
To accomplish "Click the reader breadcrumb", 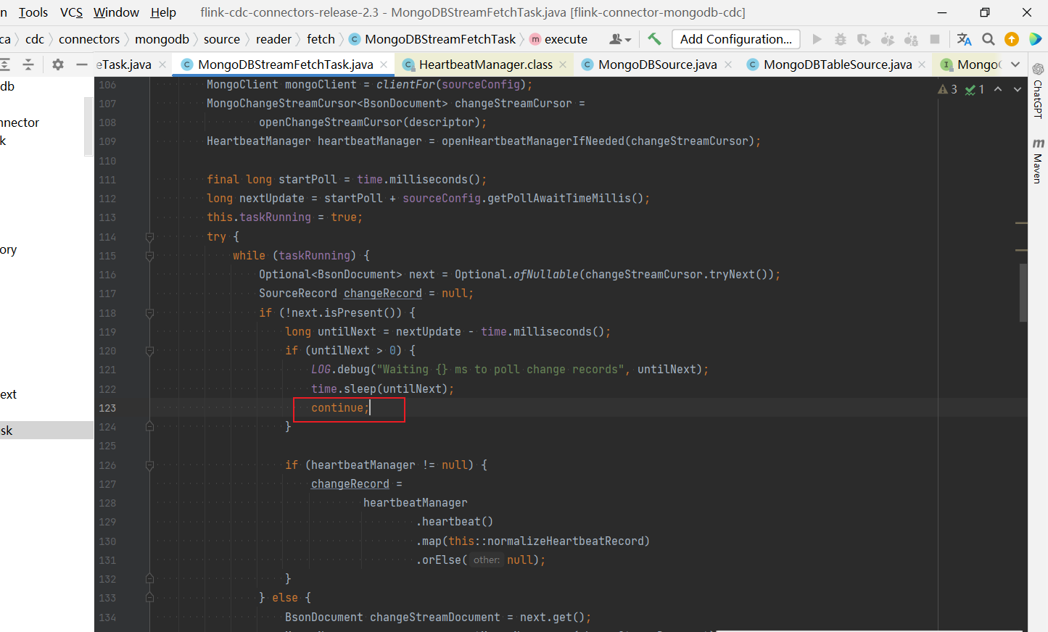I will pyautogui.click(x=273, y=39).
